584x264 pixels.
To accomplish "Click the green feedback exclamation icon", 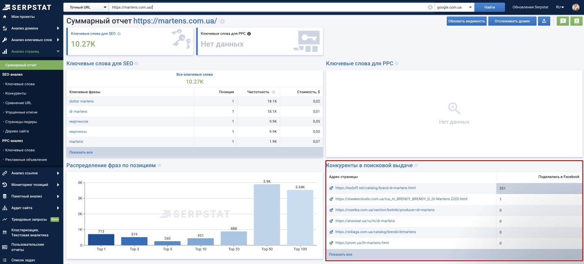I will tap(563, 21).
